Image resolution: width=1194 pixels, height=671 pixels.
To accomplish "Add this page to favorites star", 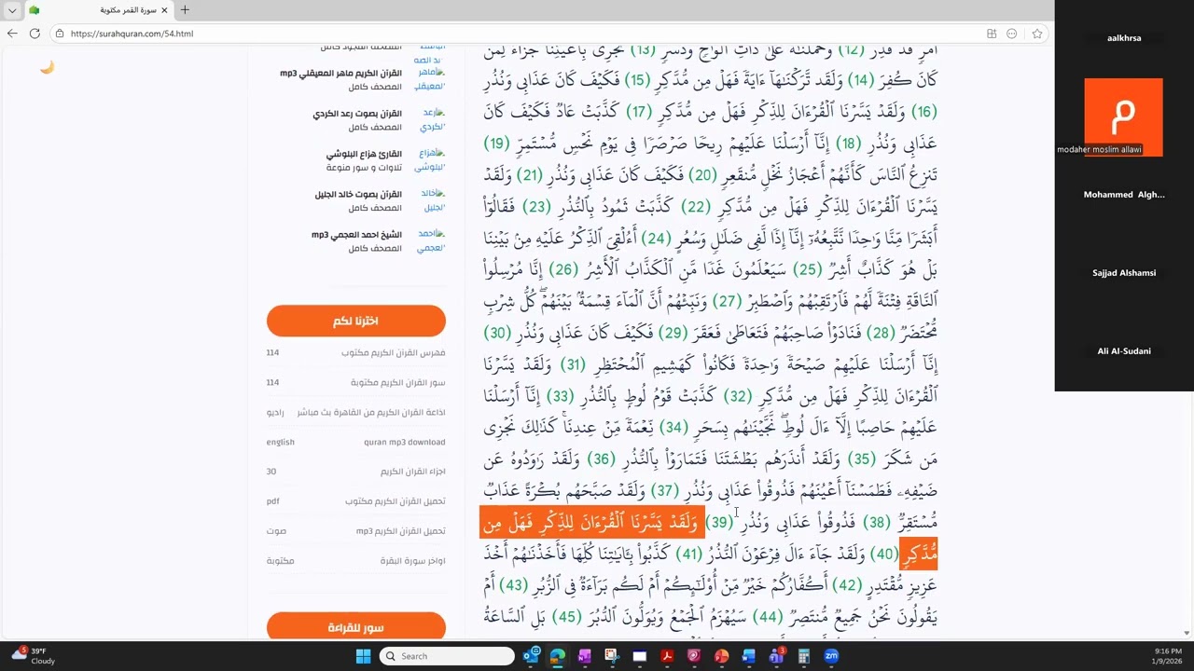I will (x=1037, y=34).
